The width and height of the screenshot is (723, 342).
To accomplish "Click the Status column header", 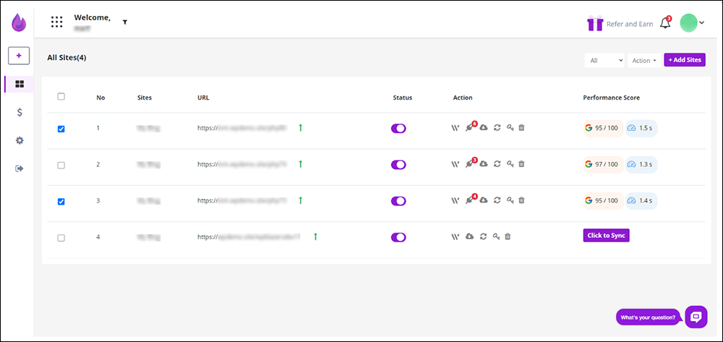I will coord(403,98).
